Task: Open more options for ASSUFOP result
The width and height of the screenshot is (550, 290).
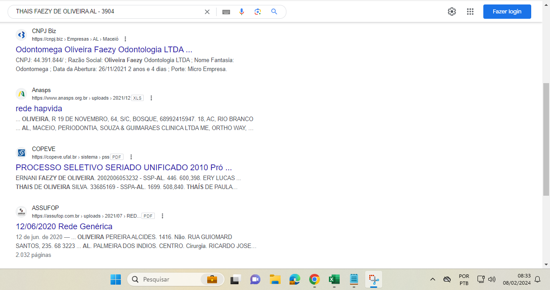Action: click(x=162, y=216)
